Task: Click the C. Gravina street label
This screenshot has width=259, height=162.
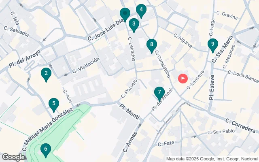Action: pos(227,15)
